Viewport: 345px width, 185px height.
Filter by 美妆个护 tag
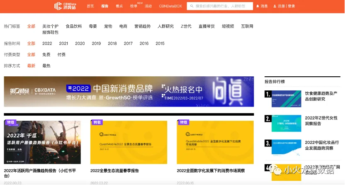(x=51, y=27)
